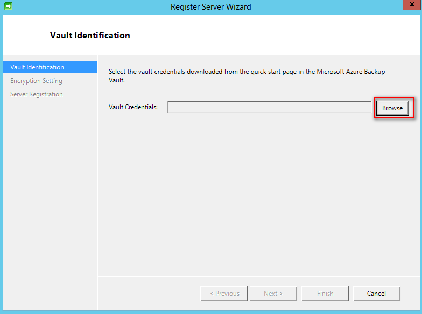Screen dimensions: 422x314
Task: Focus the Vault Credentials path field
Action: pyautogui.click(x=269, y=107)
